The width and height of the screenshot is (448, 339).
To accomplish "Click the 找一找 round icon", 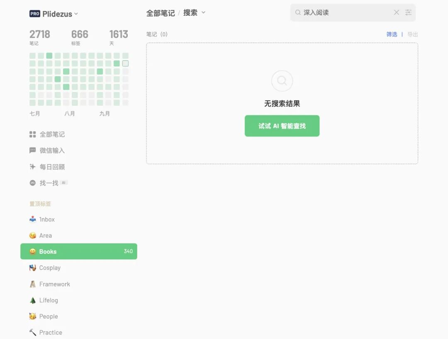I will point(33,183).
